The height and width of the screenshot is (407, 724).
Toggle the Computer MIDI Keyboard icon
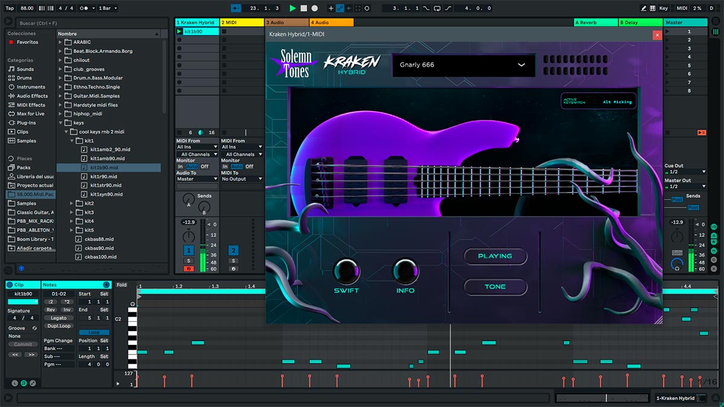(652, 8)
